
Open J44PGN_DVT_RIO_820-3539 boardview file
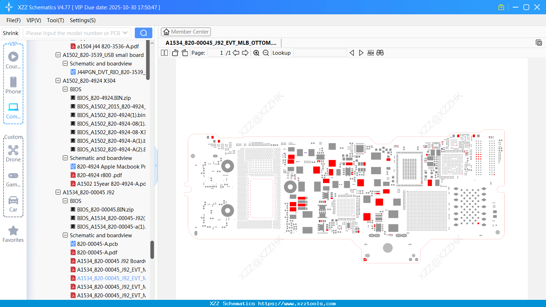[x=108, y=72]
